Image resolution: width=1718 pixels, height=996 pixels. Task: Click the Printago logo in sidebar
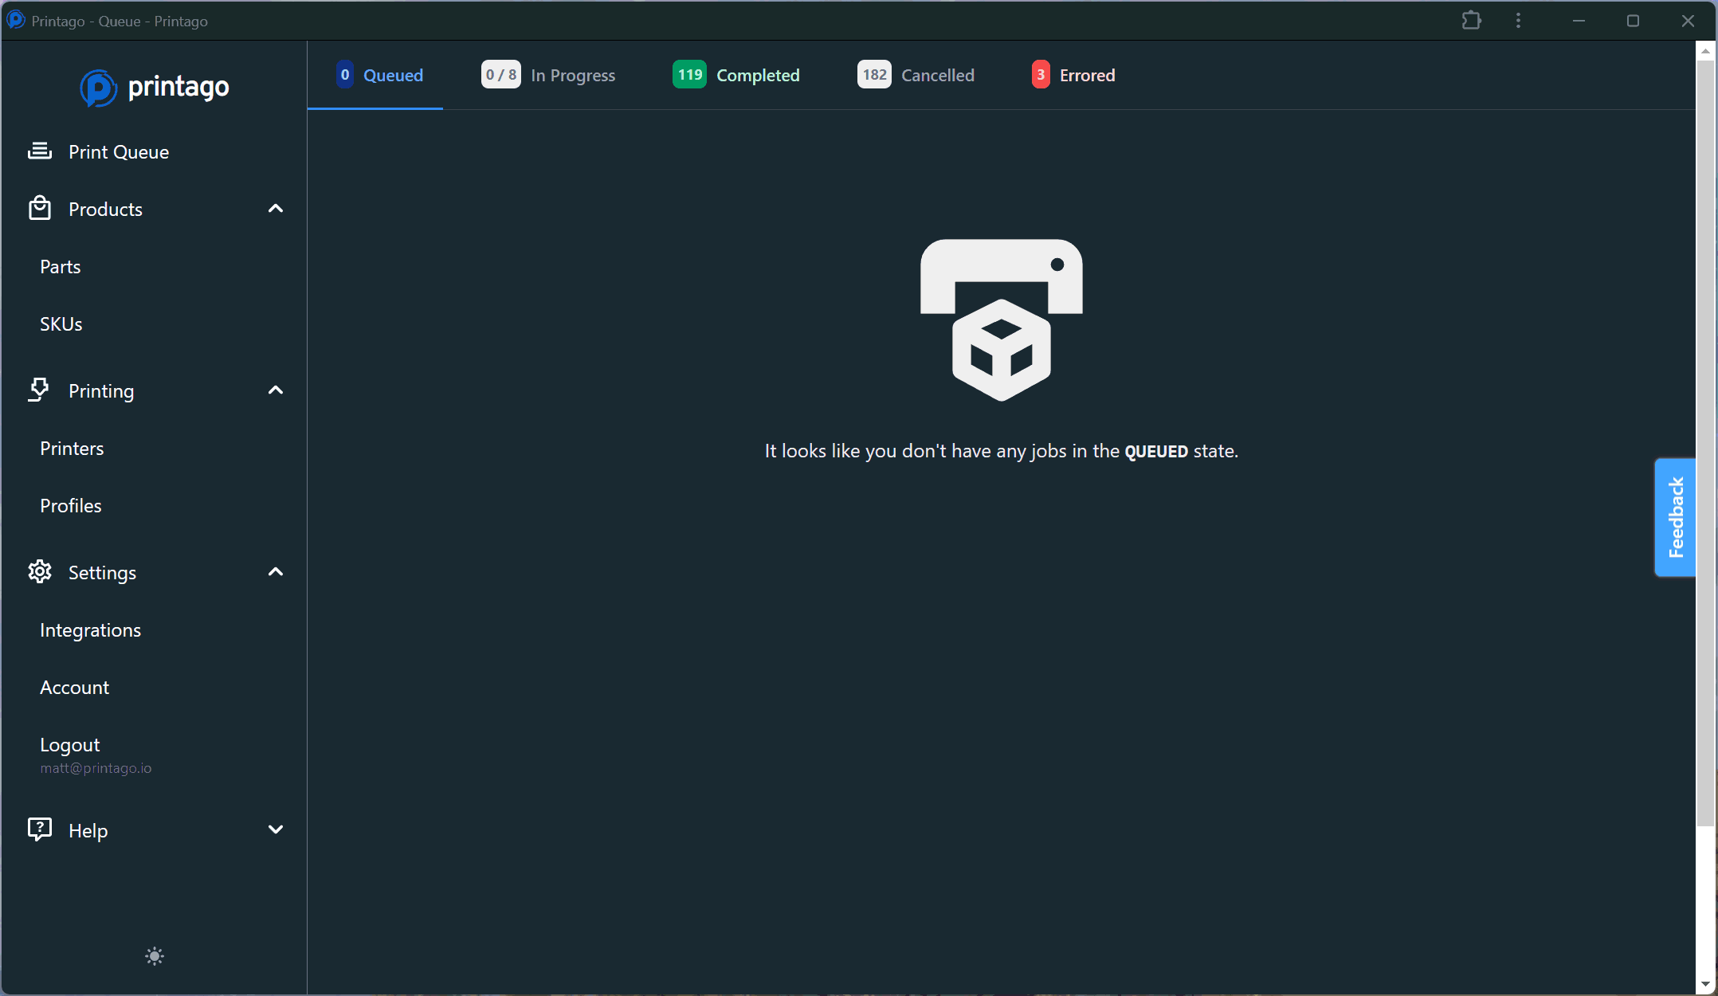[x=155, y=87]
